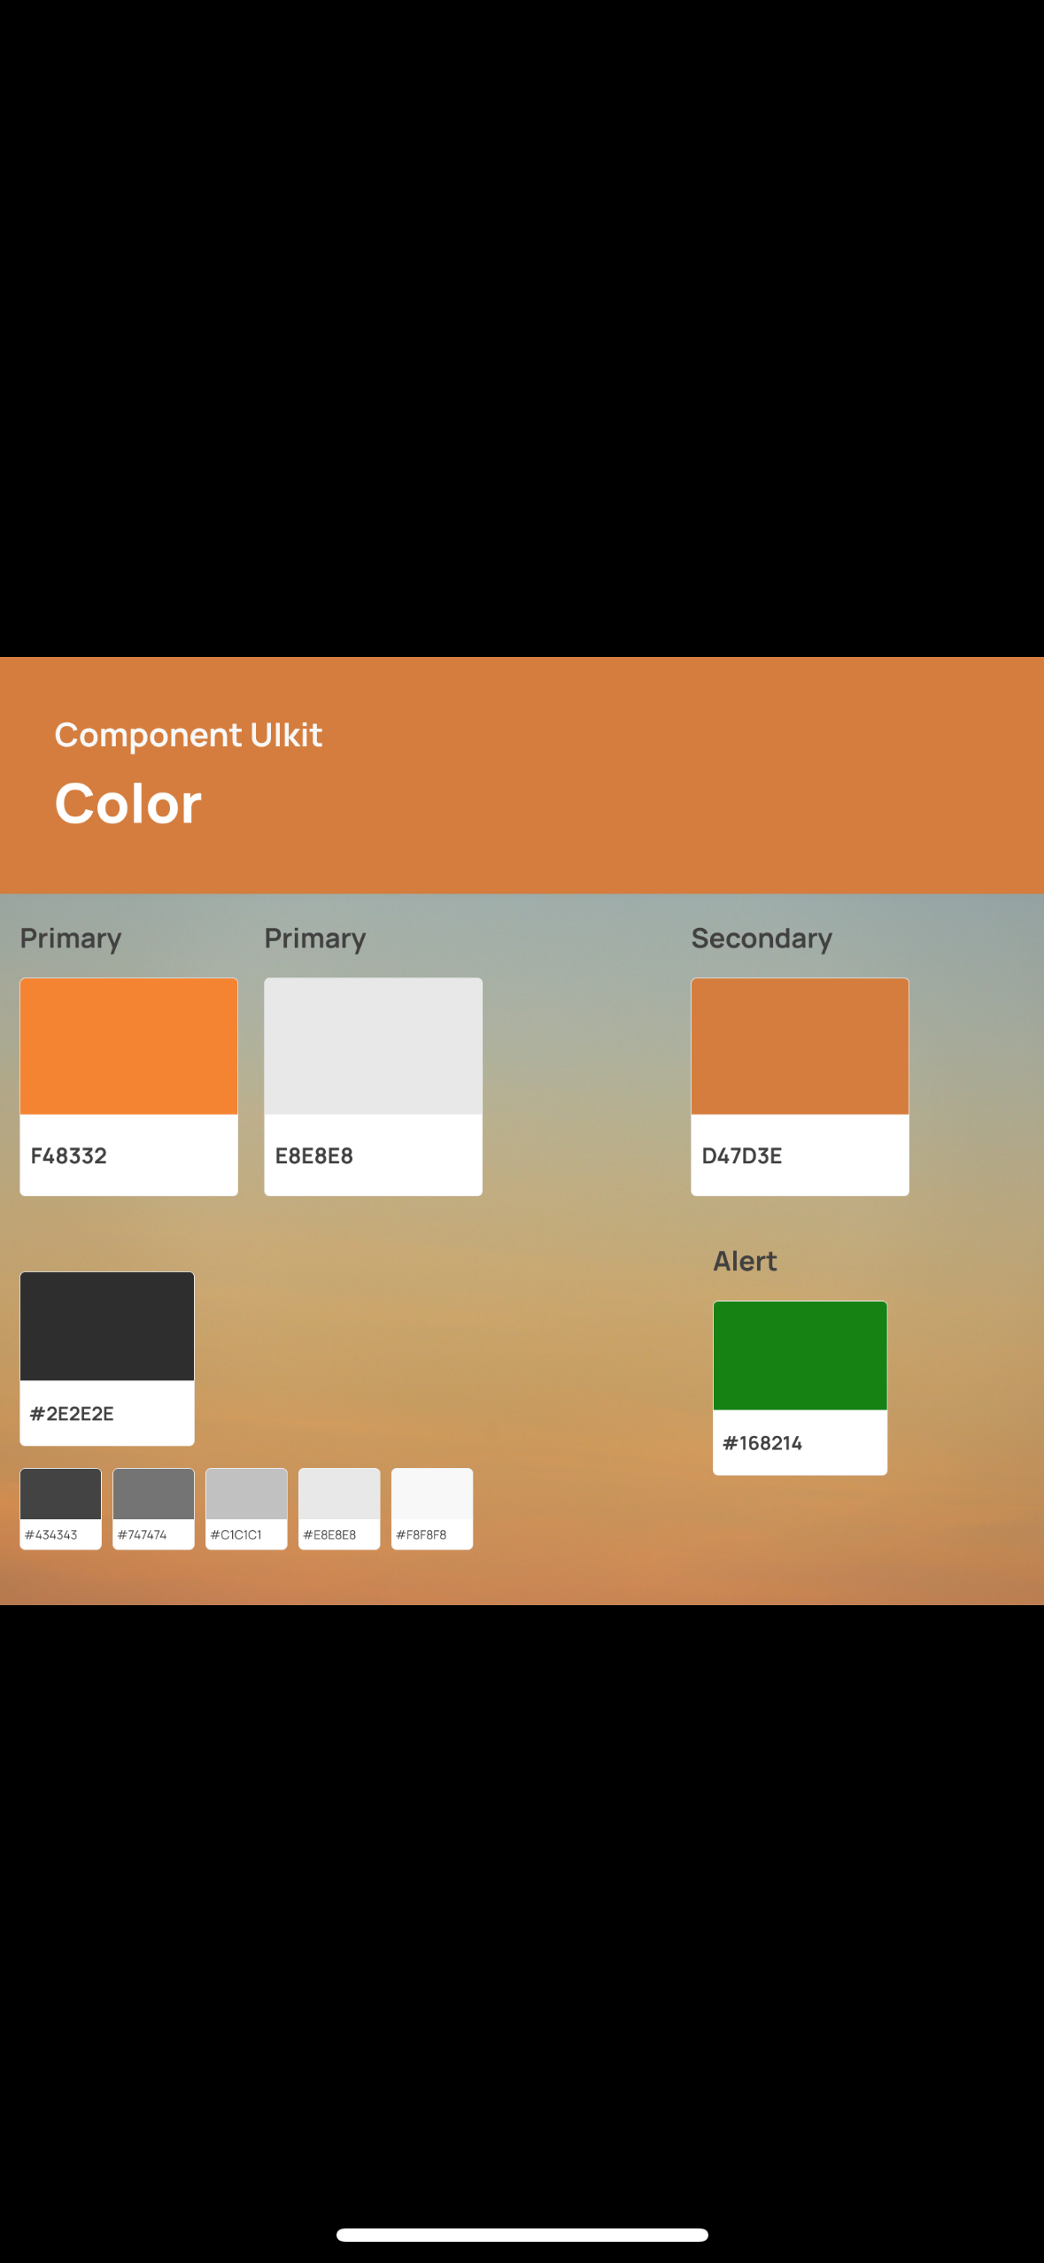
Task: Click the Alert section label
Action: pyautogui.click(x=745, y=1261)
